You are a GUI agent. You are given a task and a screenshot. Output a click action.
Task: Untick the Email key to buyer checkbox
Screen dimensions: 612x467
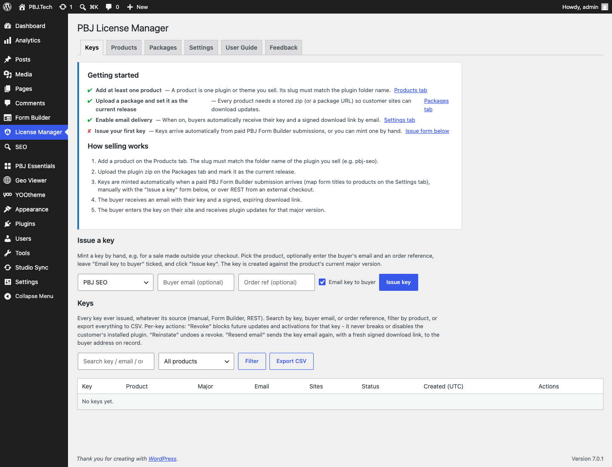point(322,282)
